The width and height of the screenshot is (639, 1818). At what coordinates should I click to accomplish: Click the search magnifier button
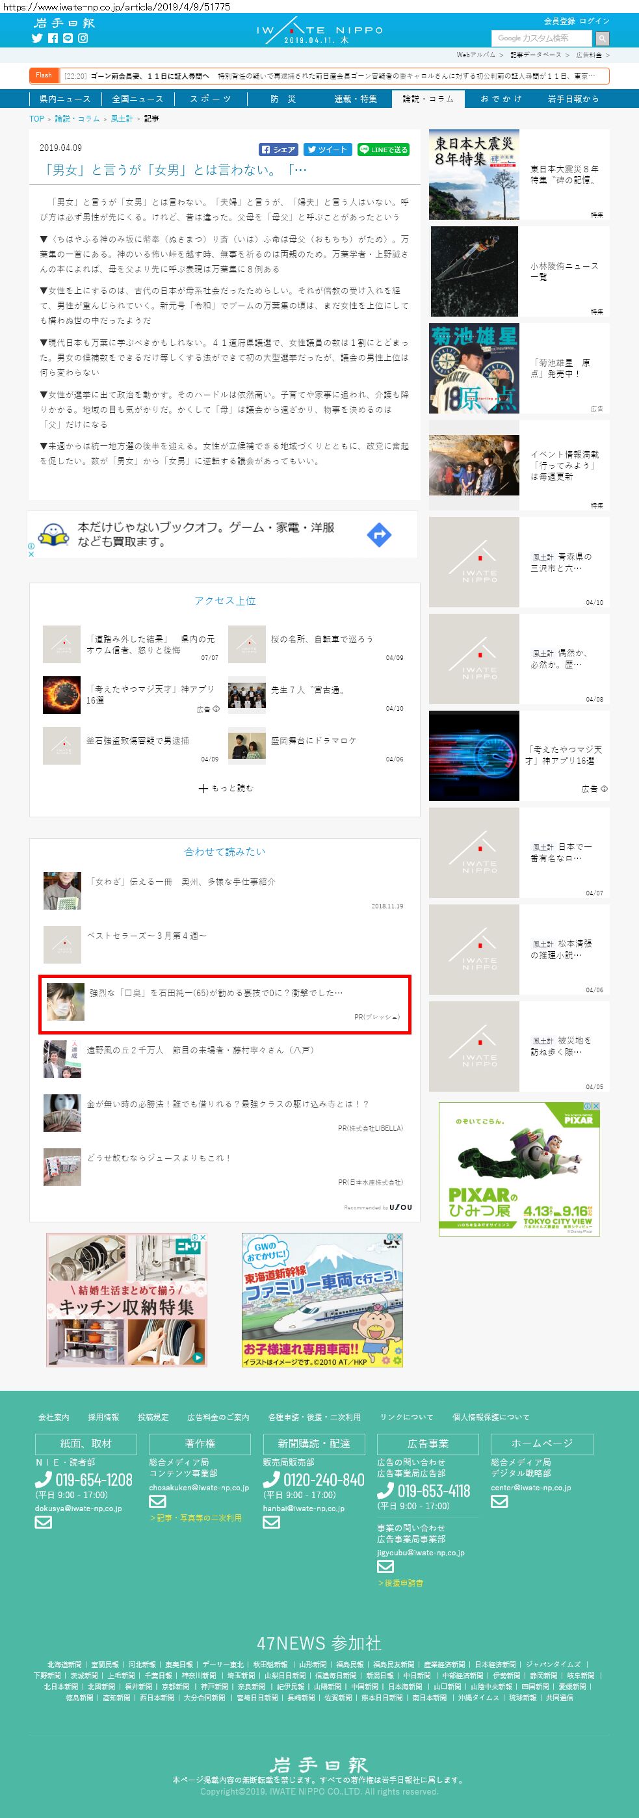(601, 38)
